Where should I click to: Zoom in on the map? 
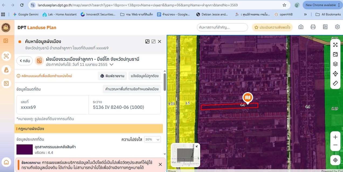click(x=335, y=137)
